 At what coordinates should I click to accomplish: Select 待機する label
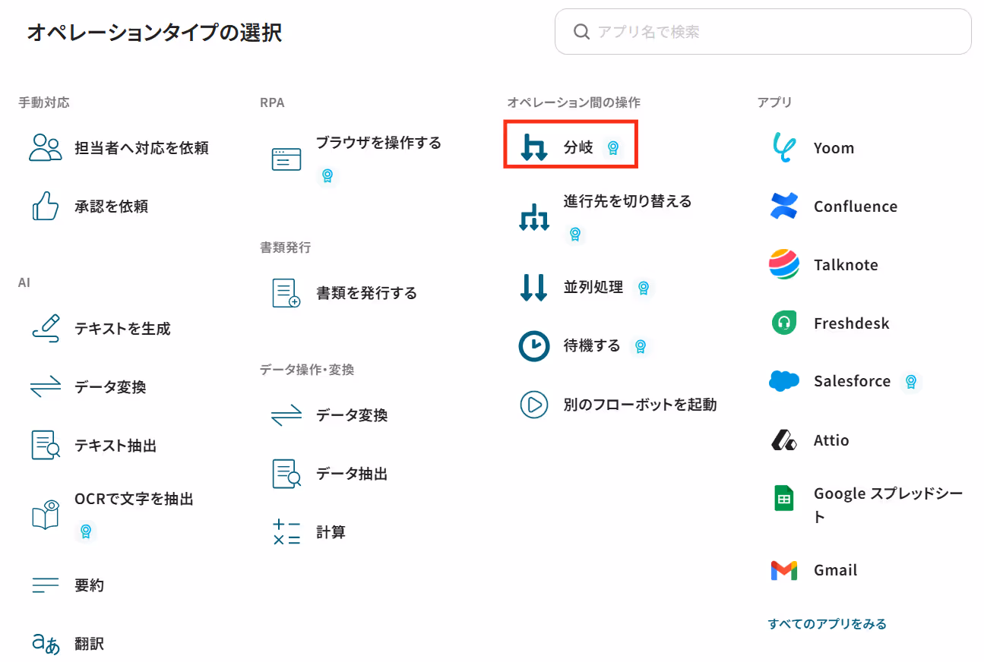[592, 346]
